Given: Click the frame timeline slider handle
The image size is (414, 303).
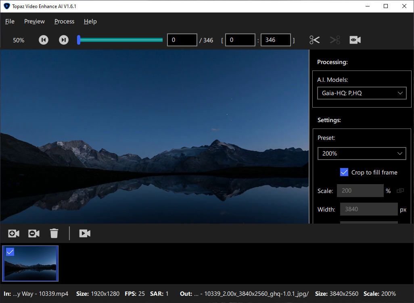Looking at the screenshot, I should (x=79, y=40).
